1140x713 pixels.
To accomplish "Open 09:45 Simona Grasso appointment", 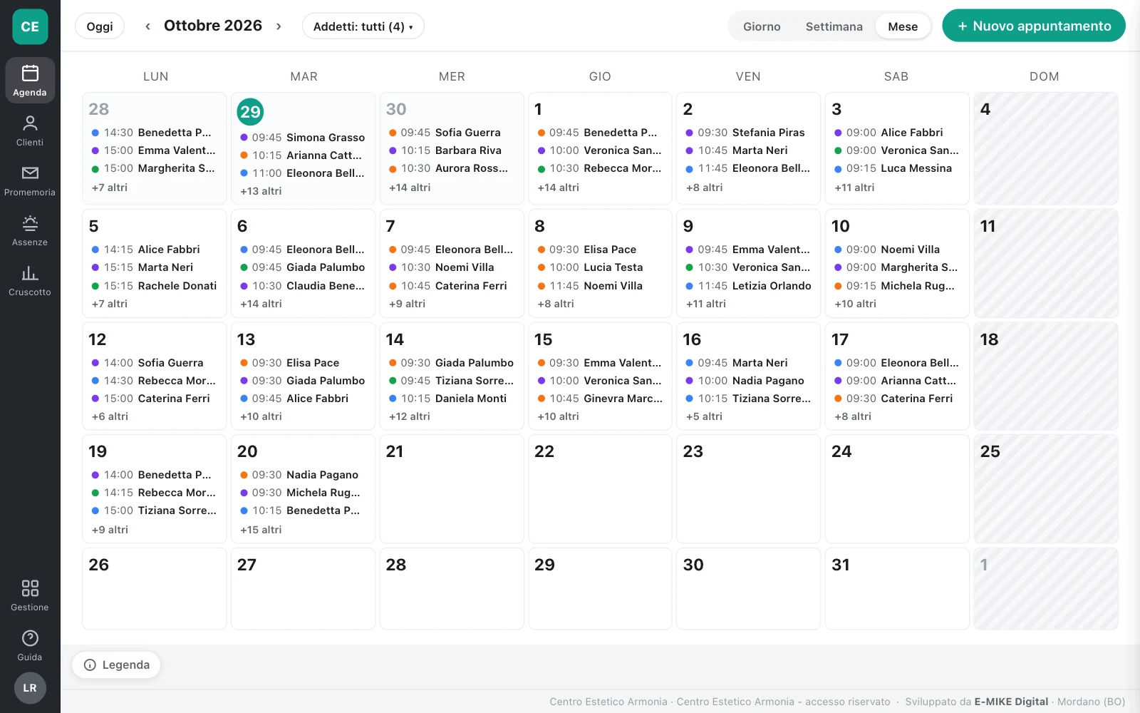I will point(303,138).
